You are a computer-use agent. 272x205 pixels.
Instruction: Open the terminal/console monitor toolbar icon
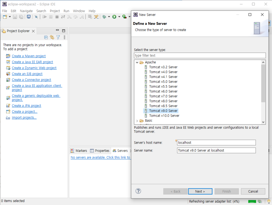click(x=29, y=17)
